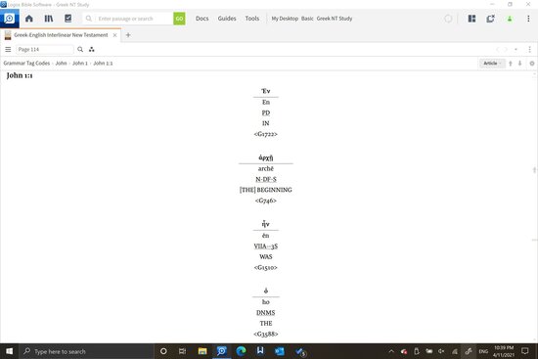Screen dimensions: 538x359
Task: Open the main application kebab menu
Action: tap(528, 19)
